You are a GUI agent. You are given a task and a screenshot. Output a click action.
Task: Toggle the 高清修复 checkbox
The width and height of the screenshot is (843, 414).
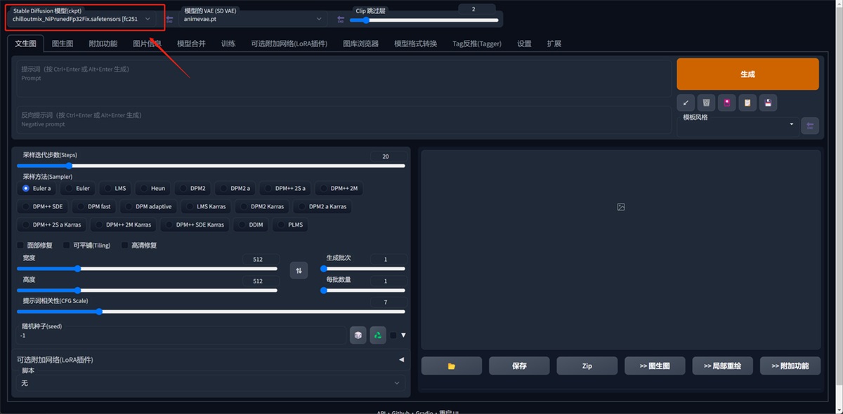[125, 246]
